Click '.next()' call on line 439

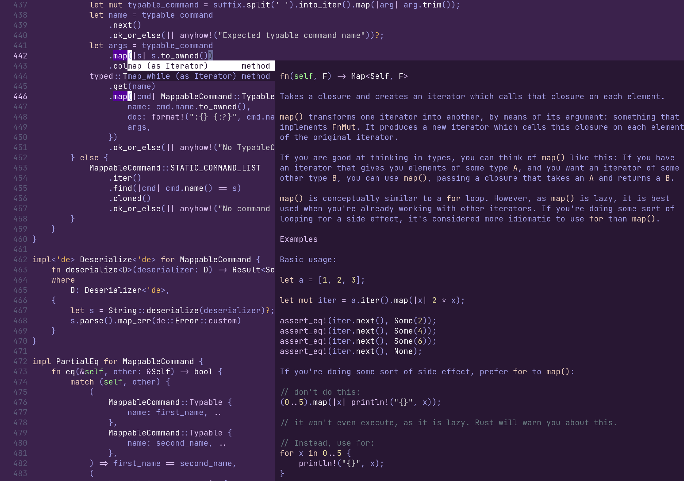click(125, 25)
